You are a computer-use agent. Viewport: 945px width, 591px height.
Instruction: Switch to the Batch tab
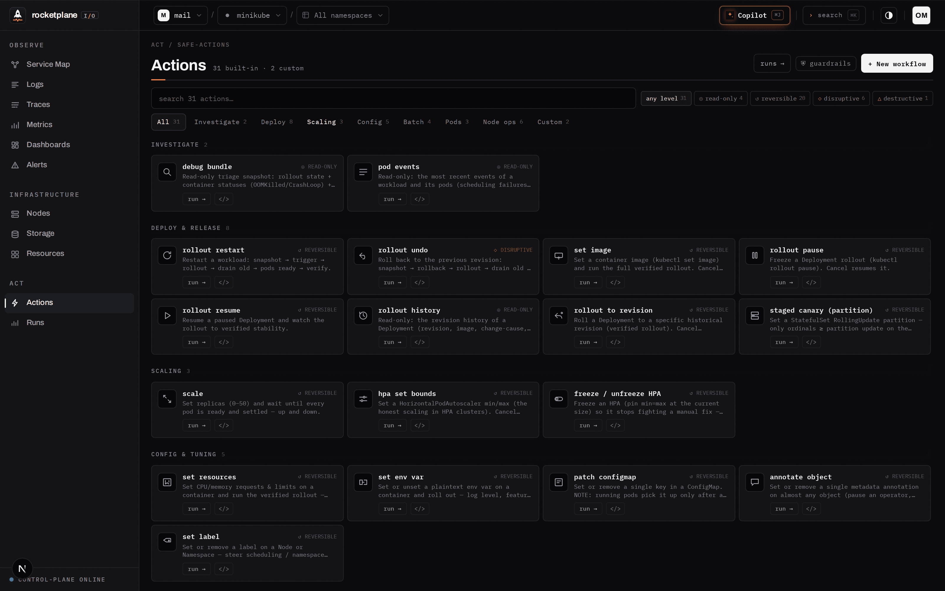coord(417,122)
